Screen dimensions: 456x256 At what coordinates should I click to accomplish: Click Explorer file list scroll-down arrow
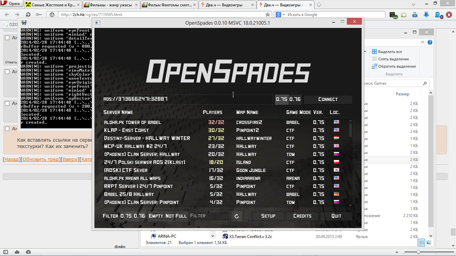[431, 236]
